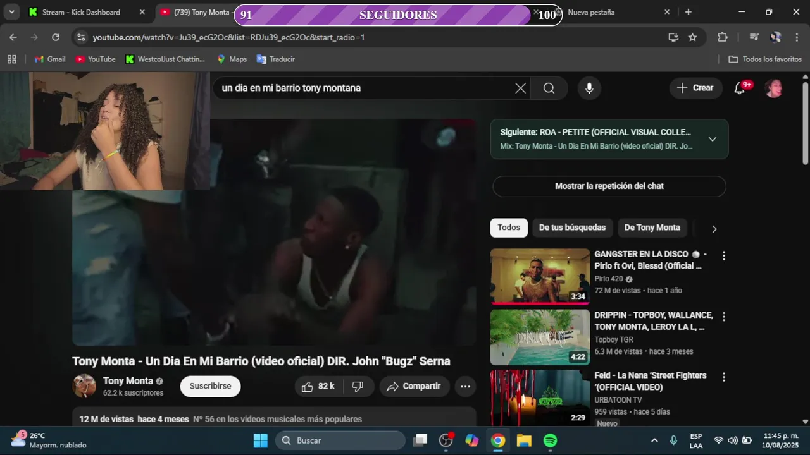The image size is (810, 455).
Task: Open the tab search dropdown arrow
Action: tap(11, 12)
